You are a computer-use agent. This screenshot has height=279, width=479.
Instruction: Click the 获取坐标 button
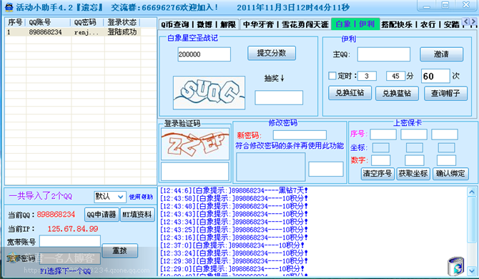413,174
